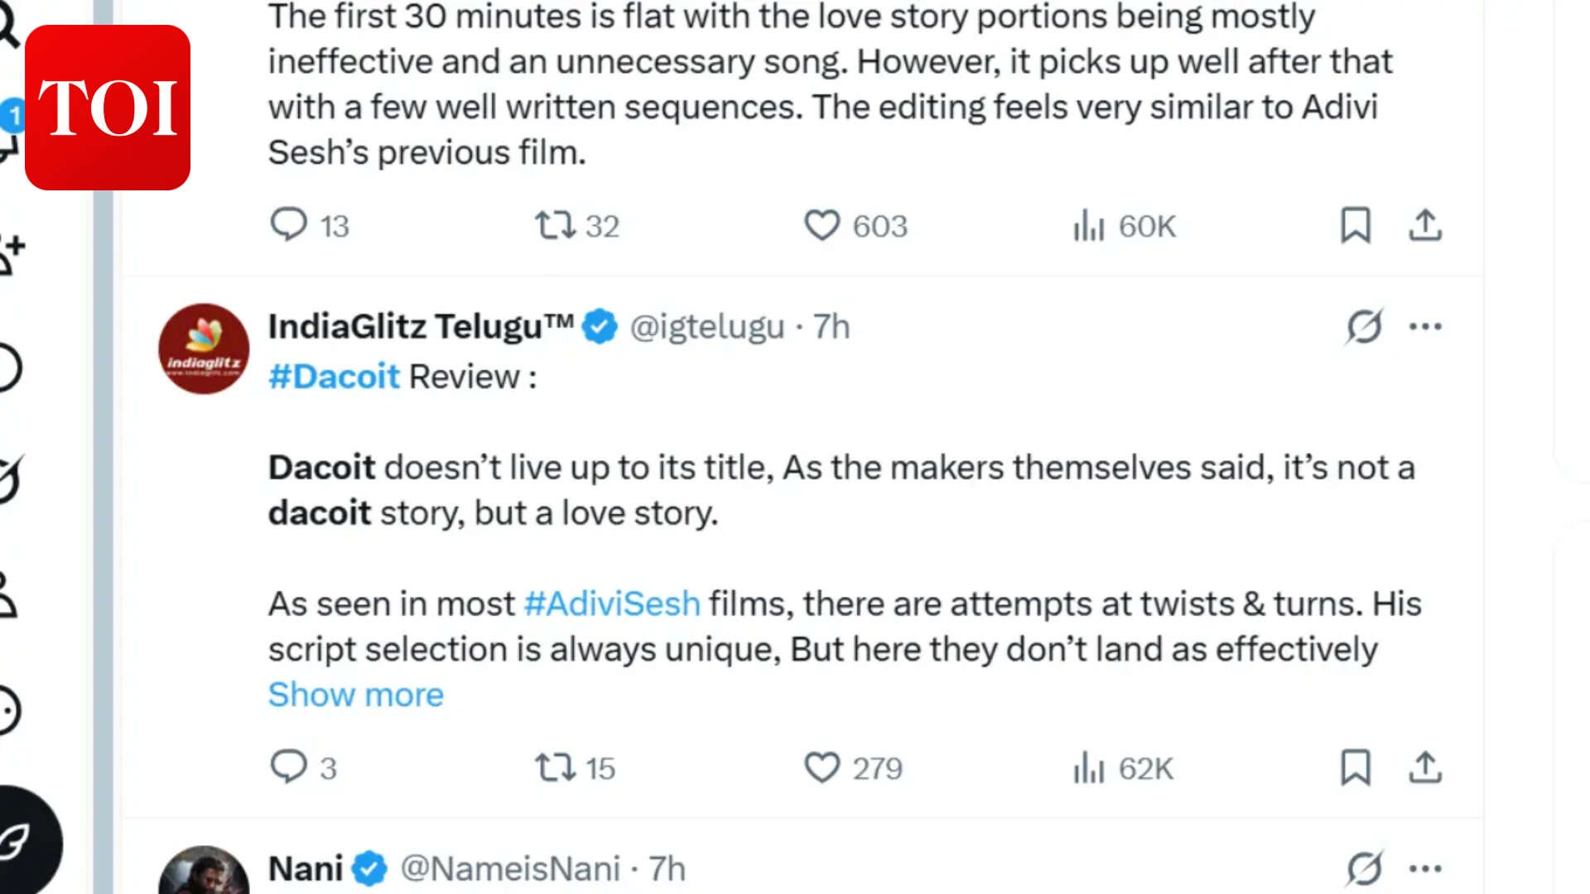Expand IndiaGlitz tweet with Show more
Screen dimensions: 1590x894
click(x=355, y=695)
